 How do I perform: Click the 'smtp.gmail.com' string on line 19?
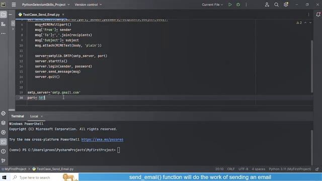pyautogui.click(x=65, y=93)
